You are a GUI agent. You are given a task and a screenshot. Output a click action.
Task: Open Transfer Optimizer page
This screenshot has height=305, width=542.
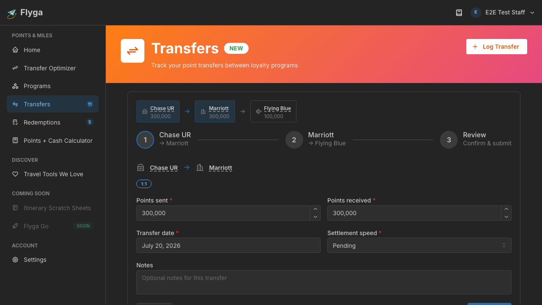click(53, 68)
